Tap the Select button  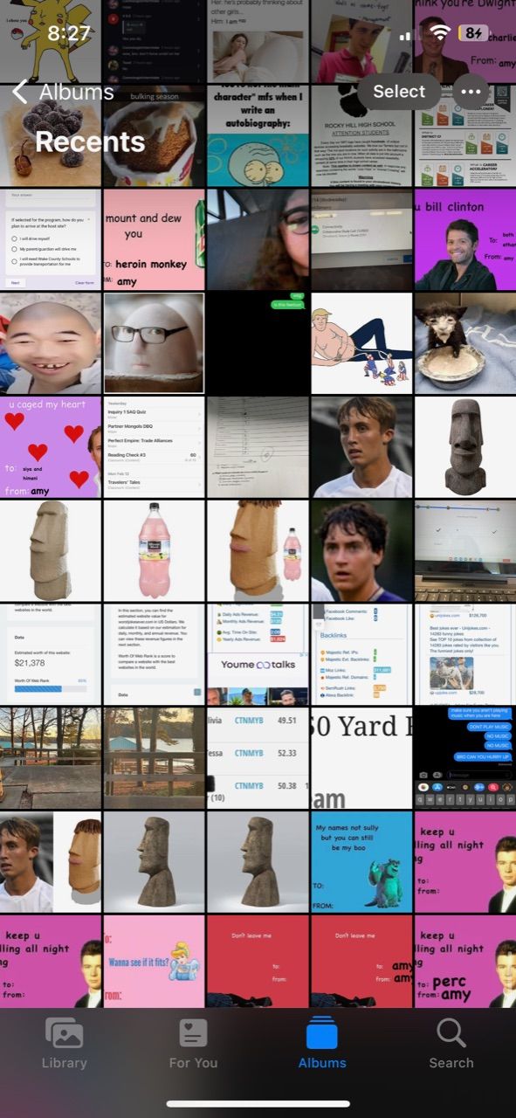[399, 92]
